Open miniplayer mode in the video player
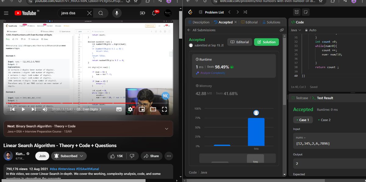Image resolution: width=366 pixels, height=182 pixels. 142,109
